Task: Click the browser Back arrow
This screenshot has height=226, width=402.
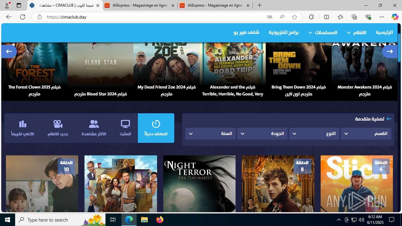Action: [8, 17]
